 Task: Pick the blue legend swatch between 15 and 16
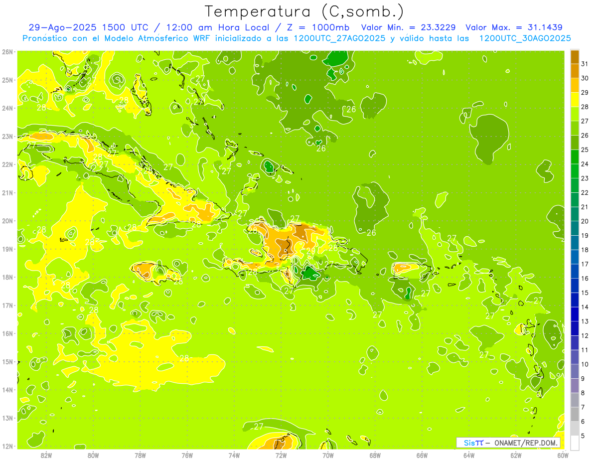click(575, 285)
